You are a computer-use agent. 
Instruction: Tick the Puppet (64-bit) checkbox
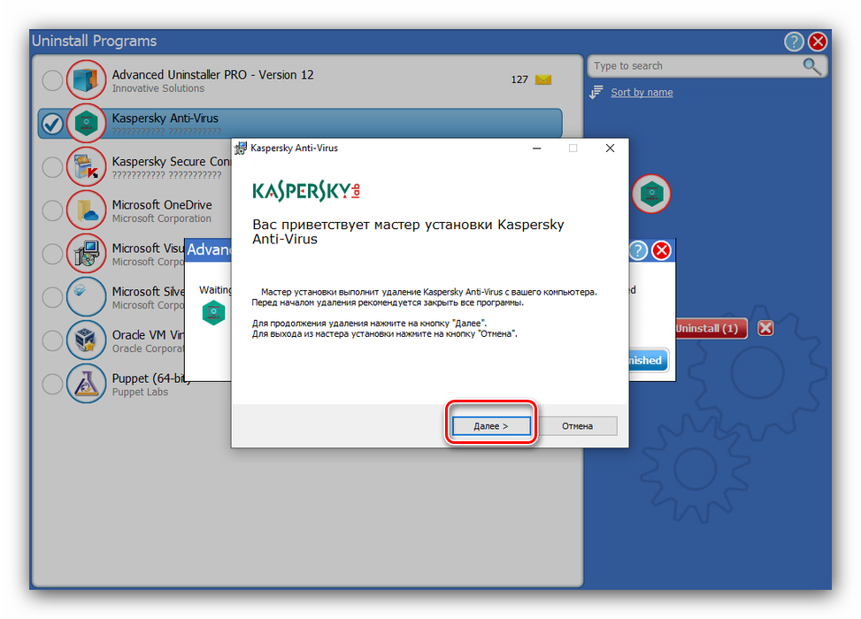click(x=52, y=384)
